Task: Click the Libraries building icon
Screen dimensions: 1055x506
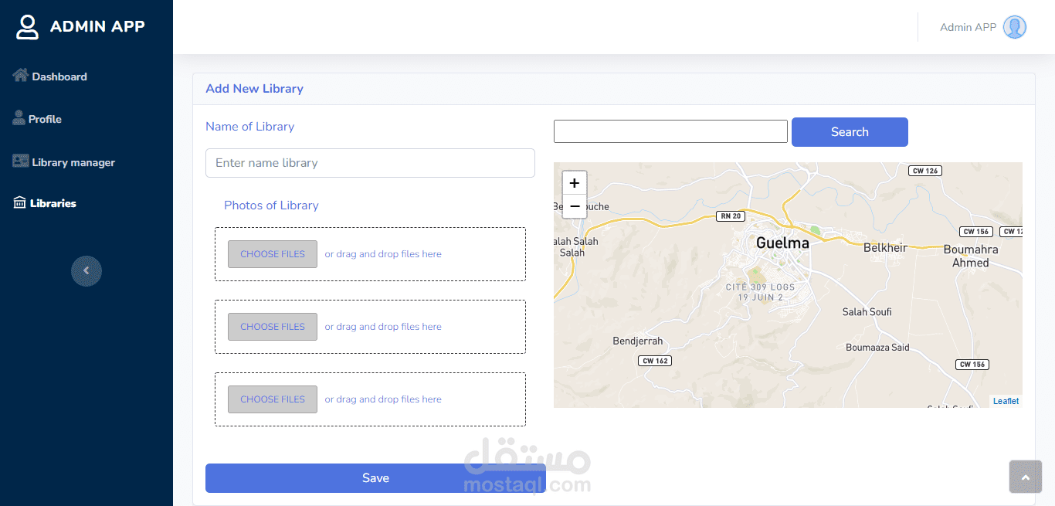Action: coord(20,202)
